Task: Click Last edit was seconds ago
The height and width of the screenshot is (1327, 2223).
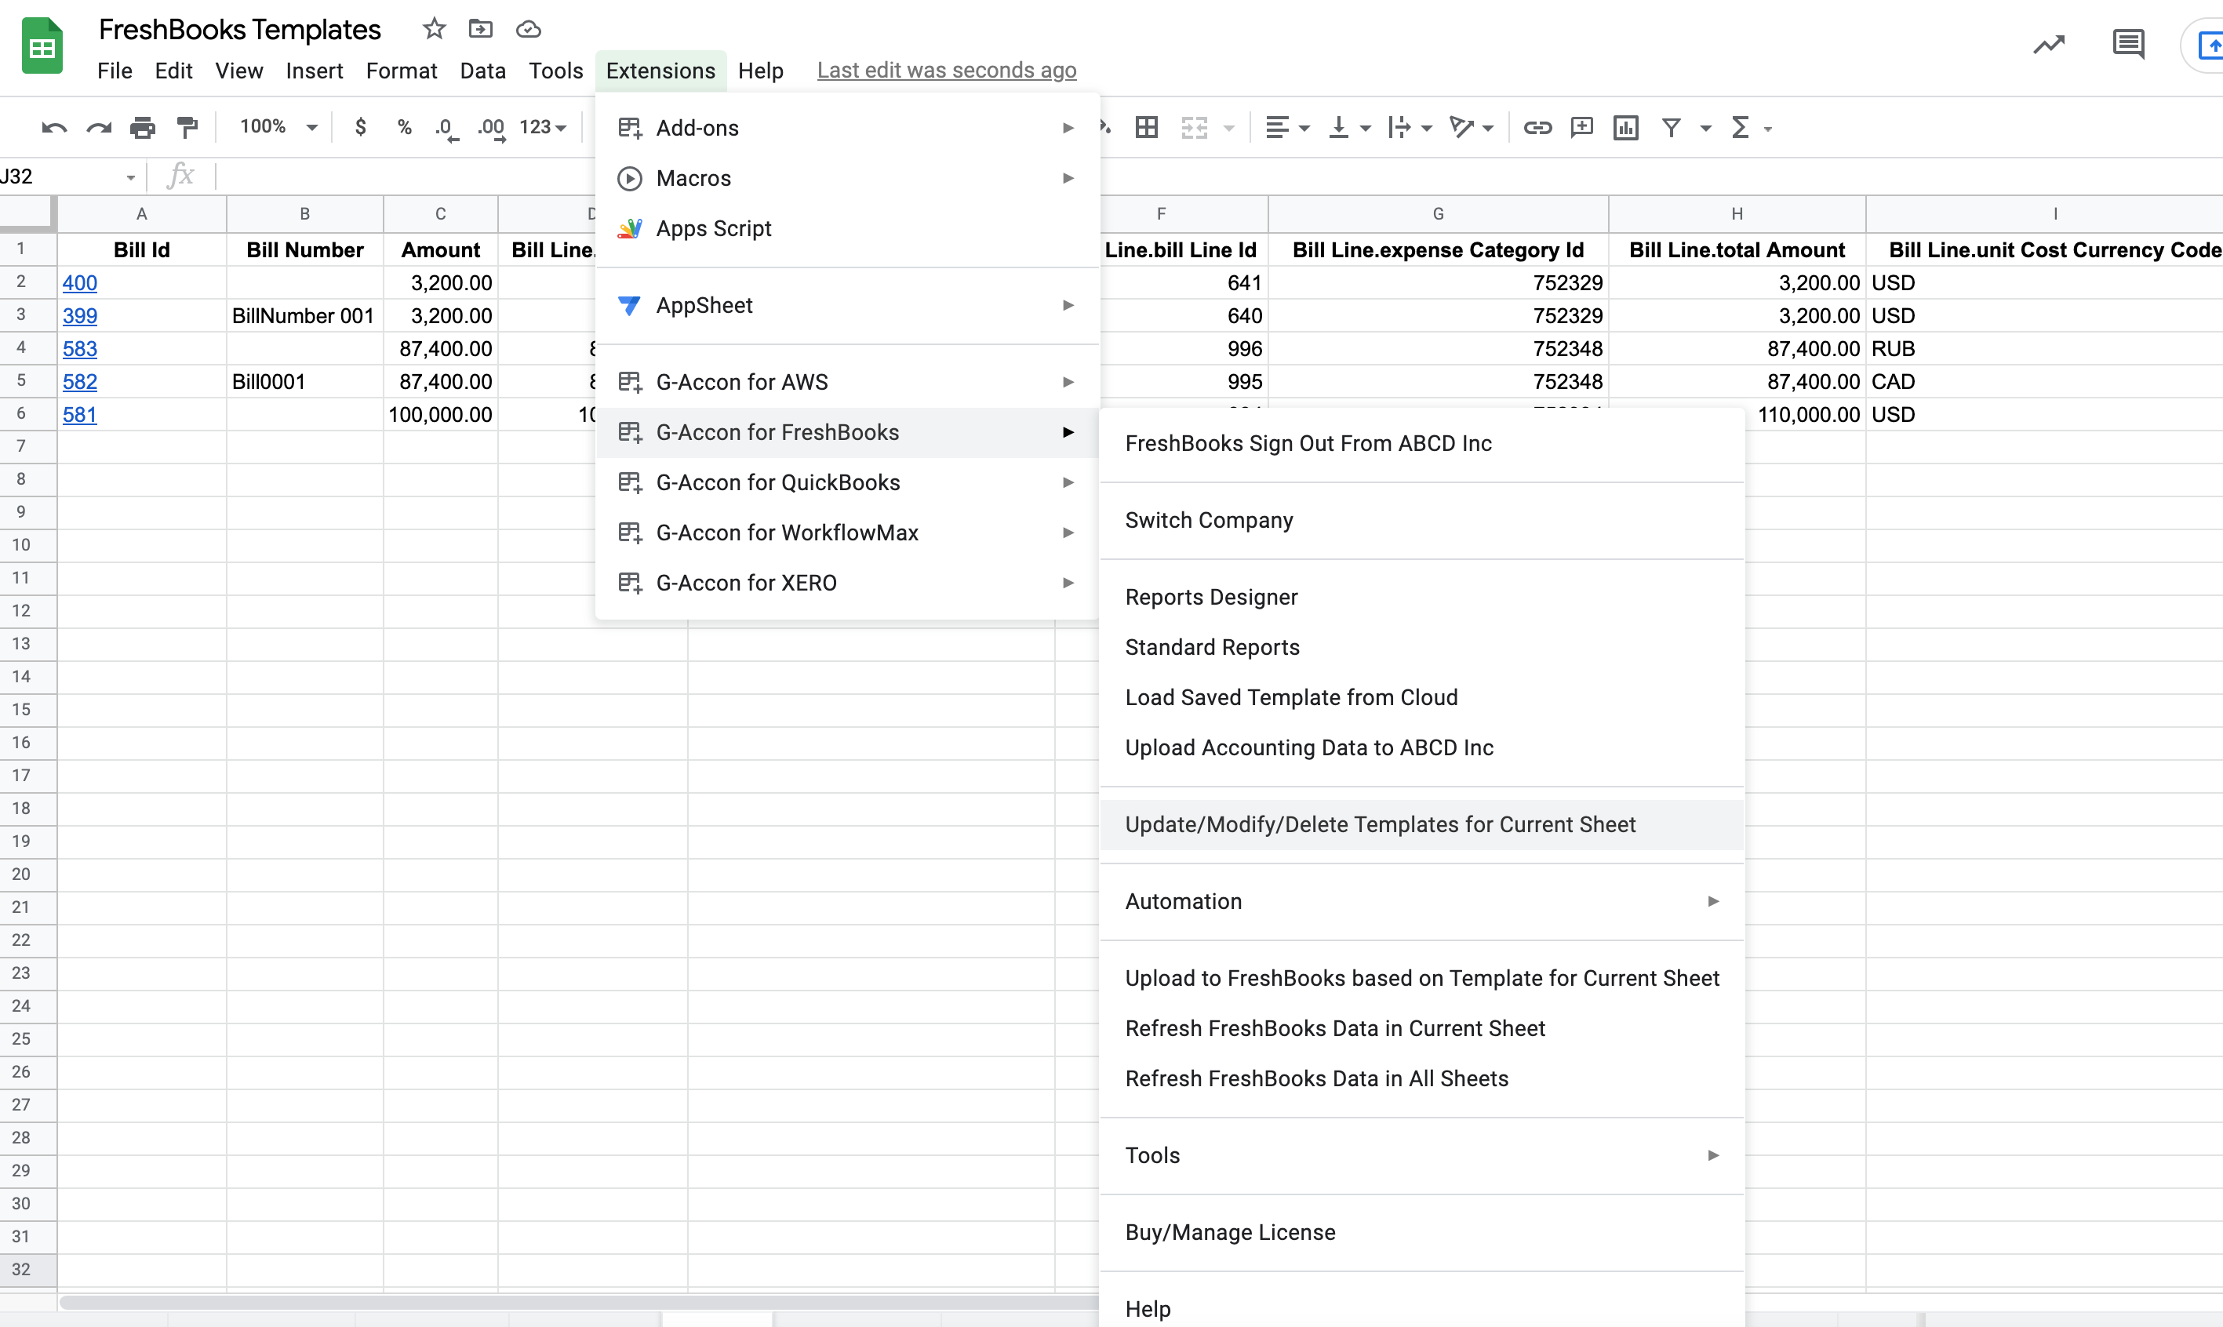Action: pos(946,71)
